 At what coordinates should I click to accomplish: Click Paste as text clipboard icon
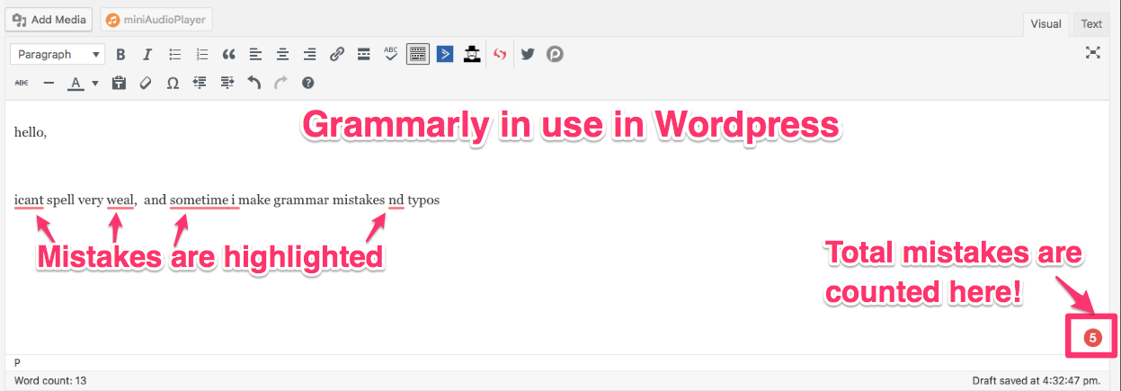click(x=118, y=83)
